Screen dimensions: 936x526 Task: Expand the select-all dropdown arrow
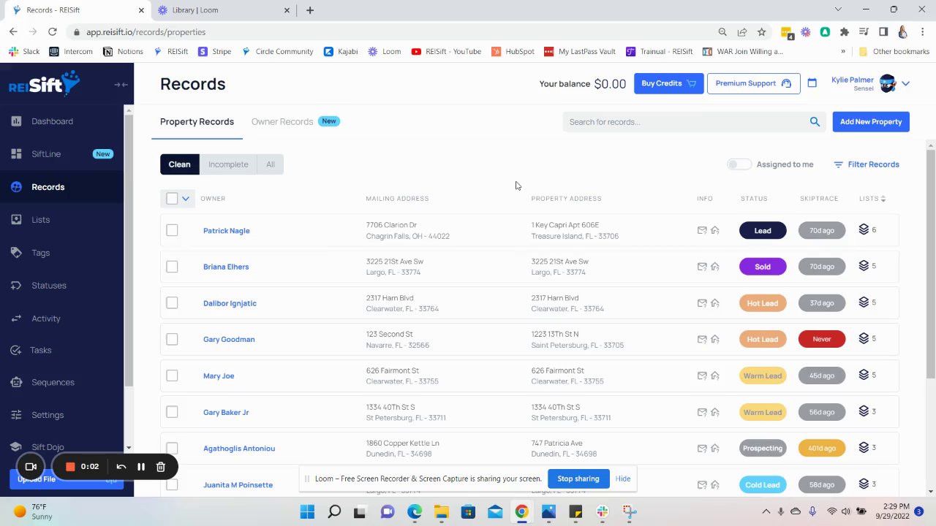click(x=186, y=199)
